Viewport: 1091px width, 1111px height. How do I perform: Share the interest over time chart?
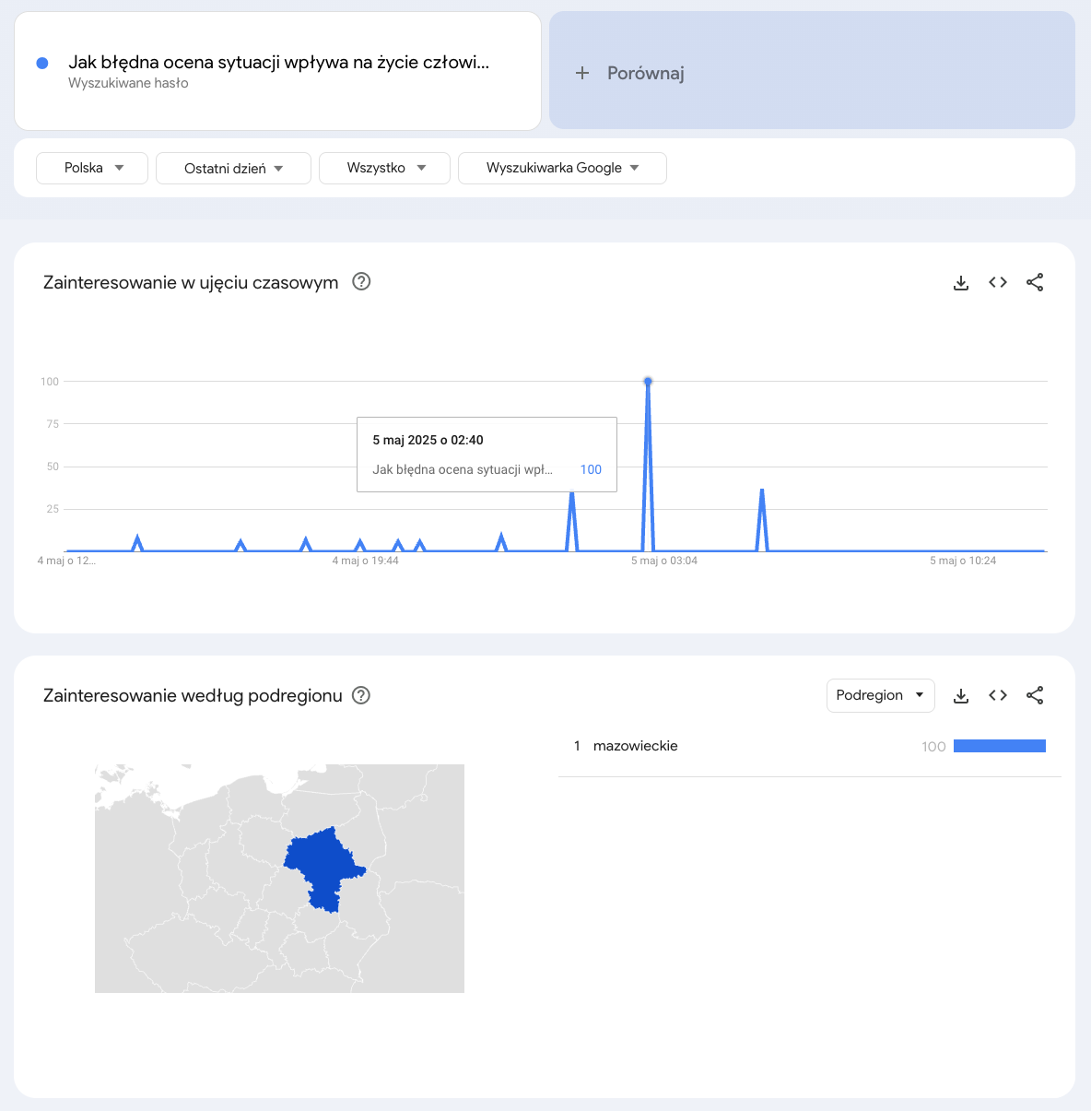1035,283
